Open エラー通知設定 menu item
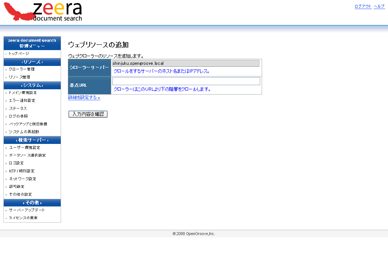This screenshot has width=388, height=272. [22, 100]
